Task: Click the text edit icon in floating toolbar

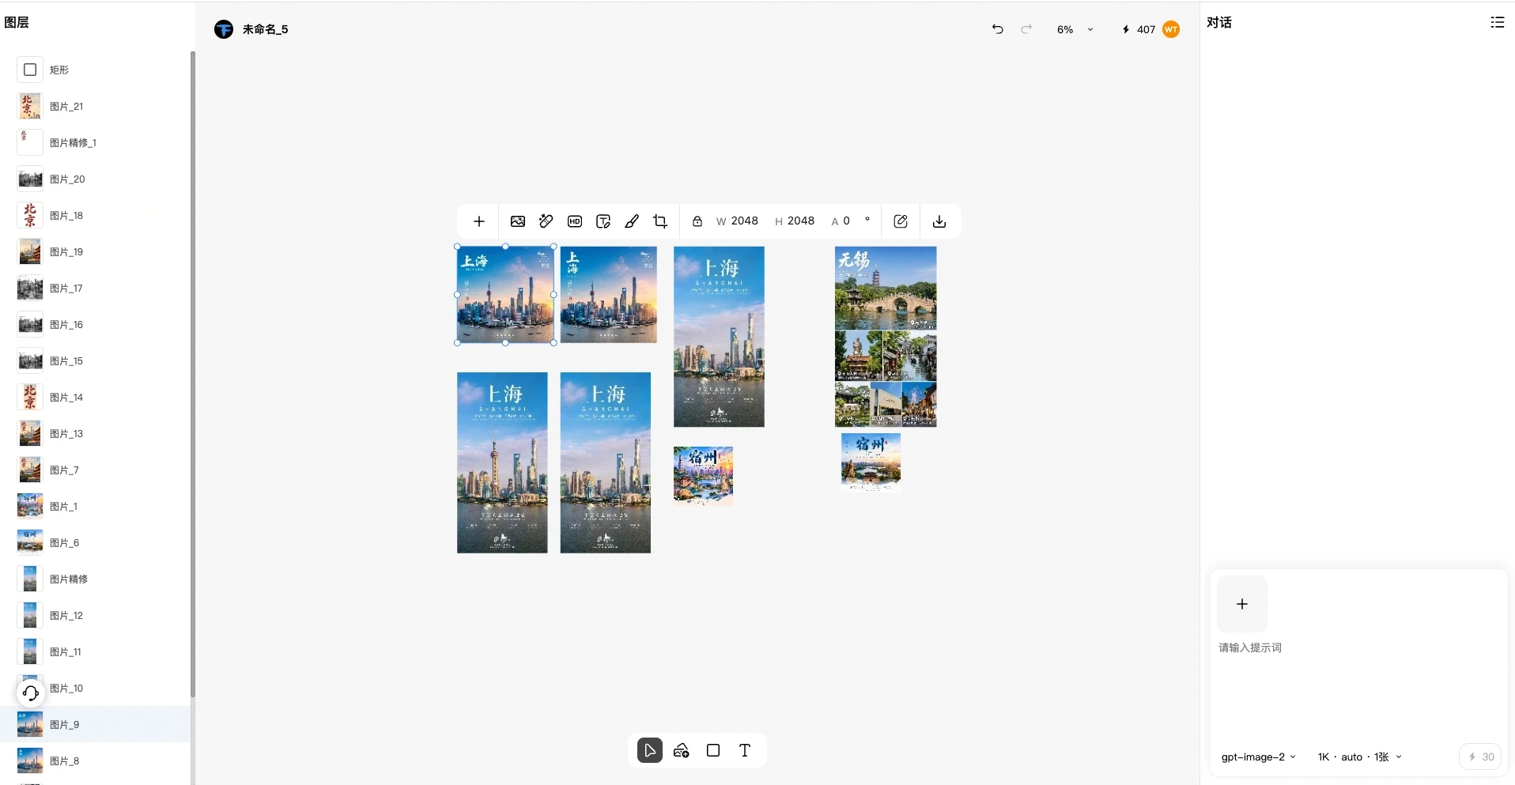Action: coord(603,221)
